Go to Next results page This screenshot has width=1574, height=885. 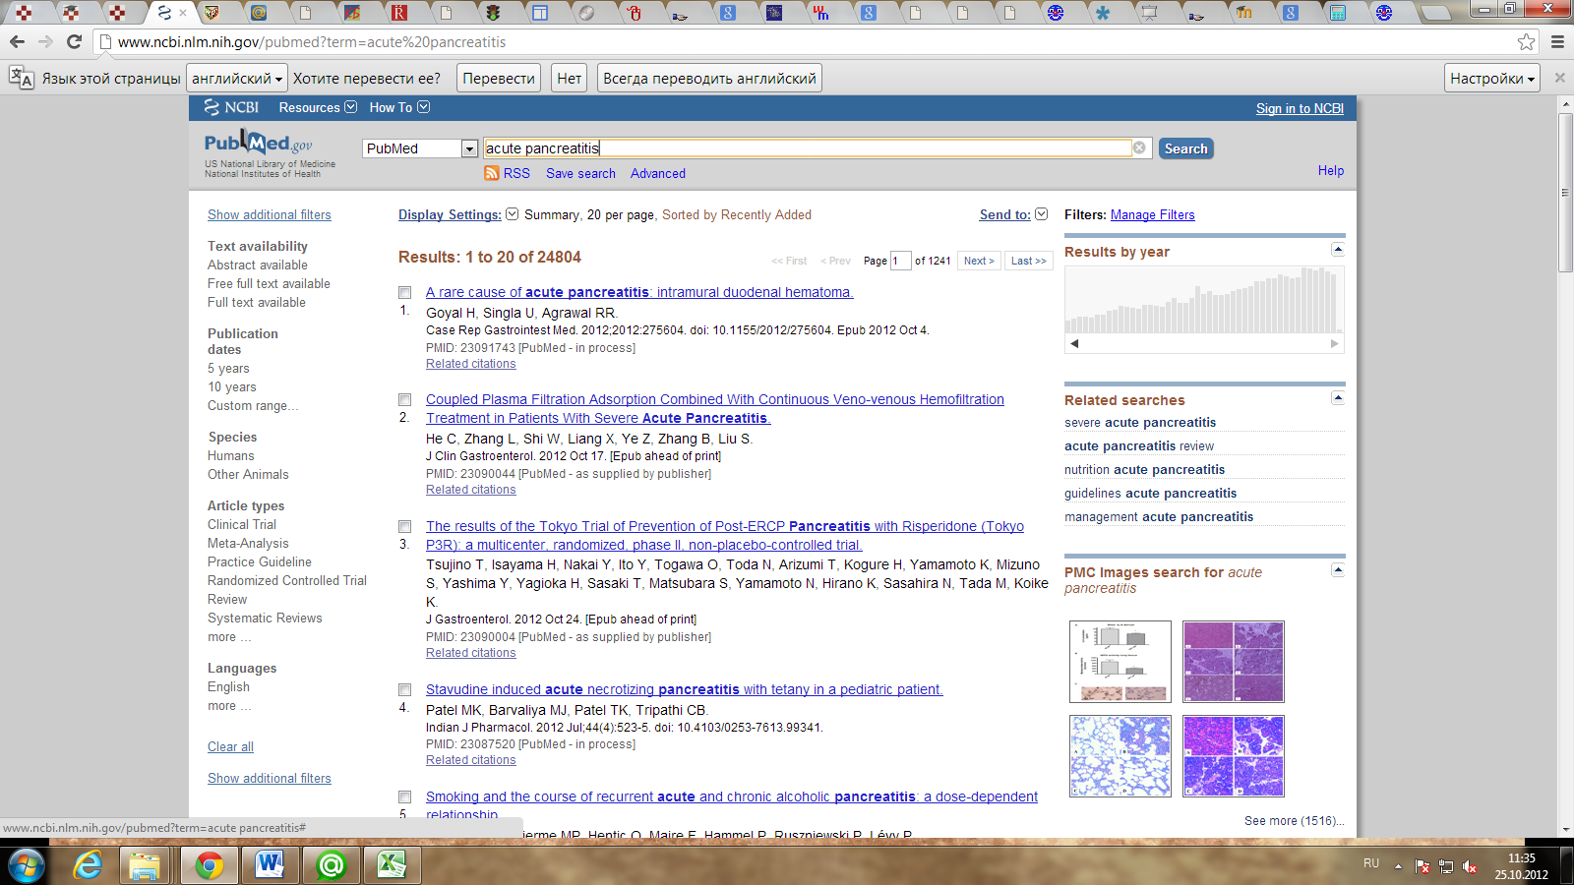[x=979, y=261]
